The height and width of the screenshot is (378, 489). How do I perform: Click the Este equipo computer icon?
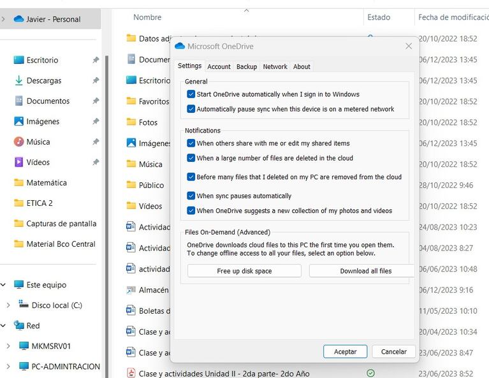(x=18, y=284)
